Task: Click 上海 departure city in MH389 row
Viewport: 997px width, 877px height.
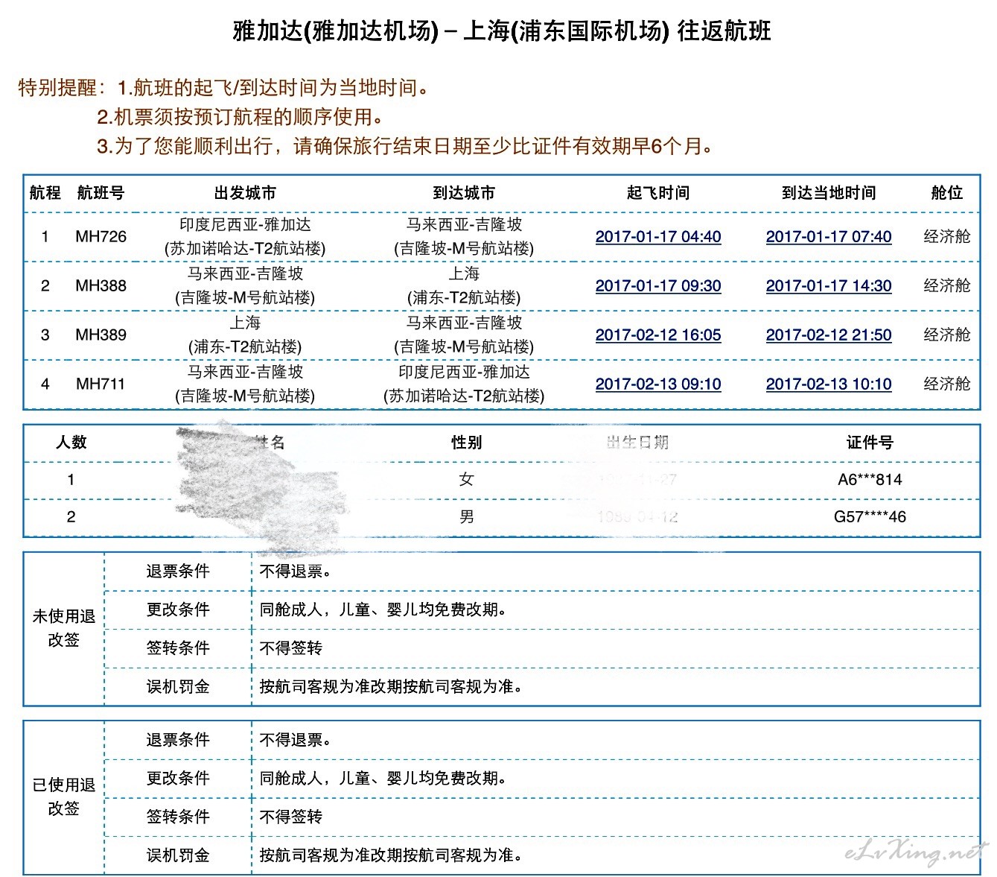Action: [x=245, y=323]
